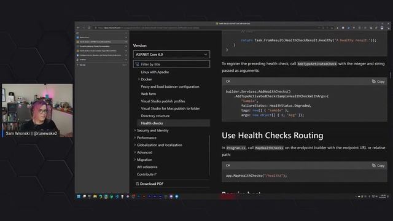Expand the Docker node chevron

[139, 79]
